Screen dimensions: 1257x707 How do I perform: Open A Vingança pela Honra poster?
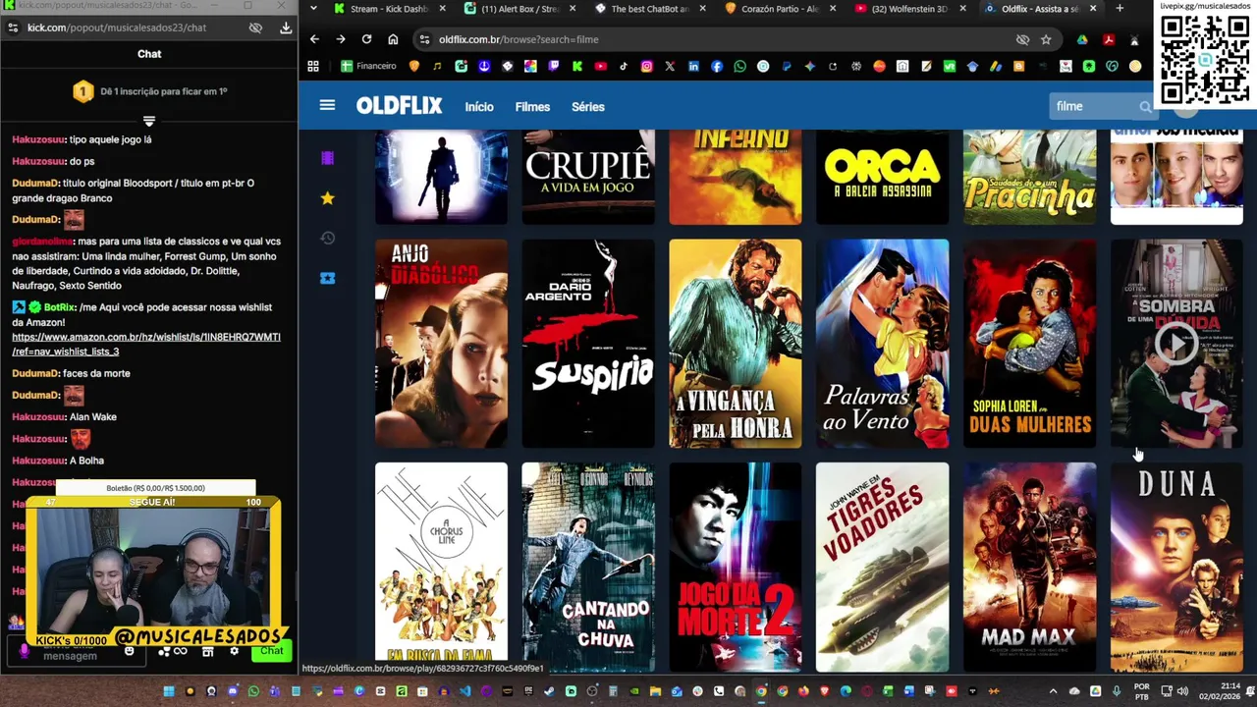tap(736, 344)
